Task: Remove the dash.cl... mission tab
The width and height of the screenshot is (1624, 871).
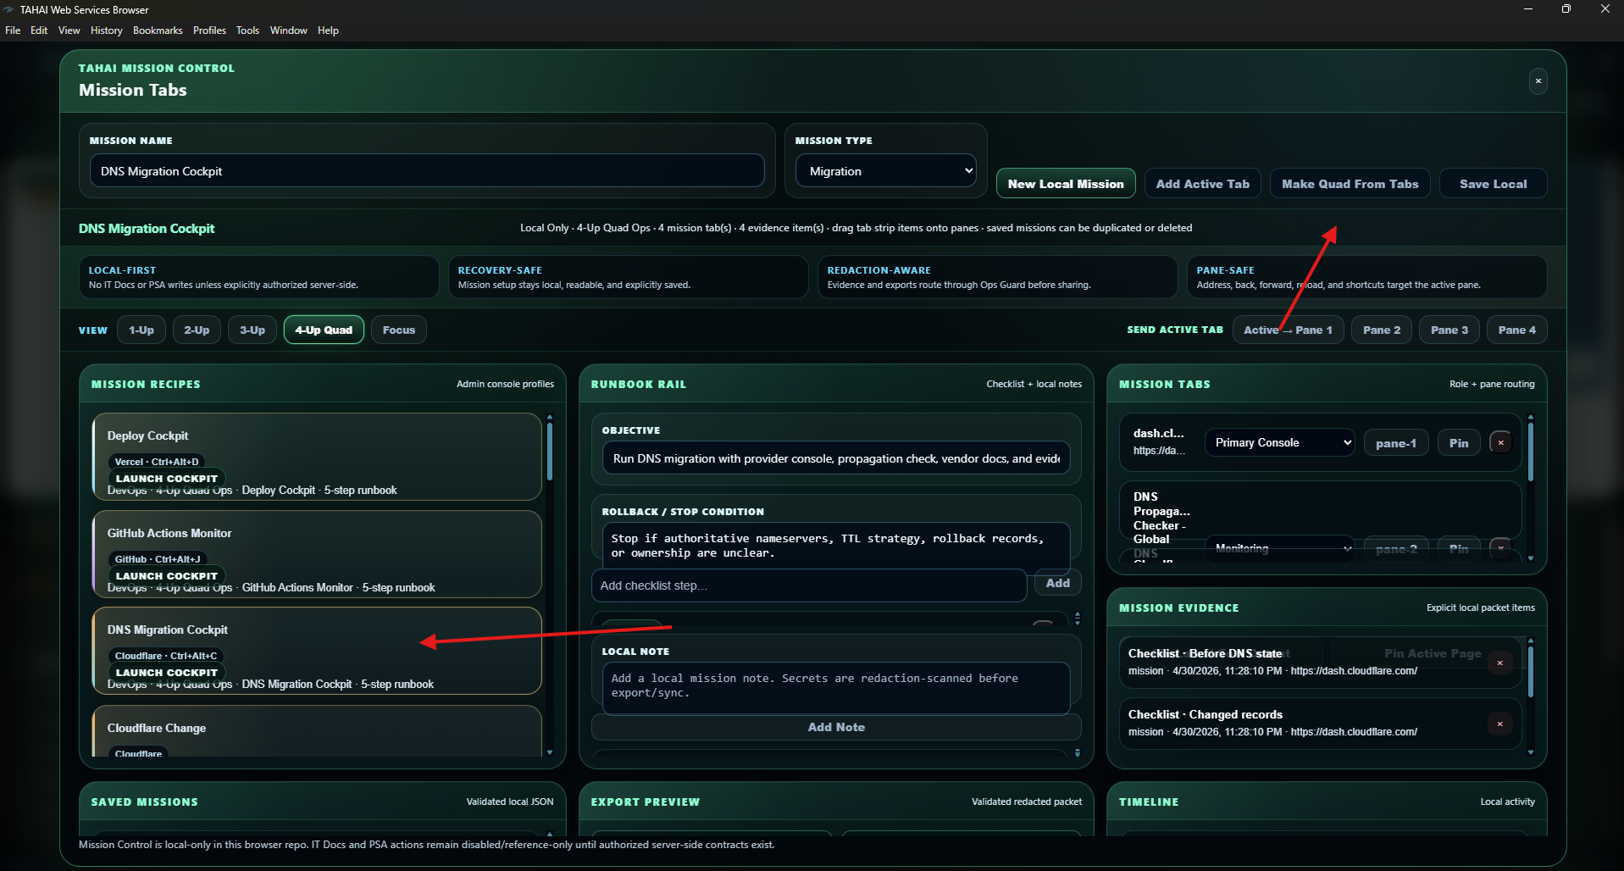Action: coord(1500,443)
